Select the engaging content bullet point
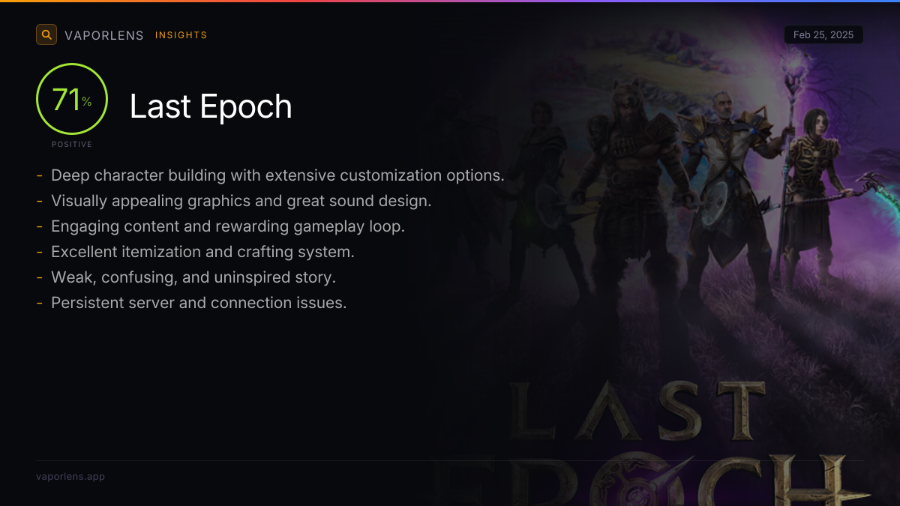Screen dimensions: 900x506 click(x=227, y=226)
